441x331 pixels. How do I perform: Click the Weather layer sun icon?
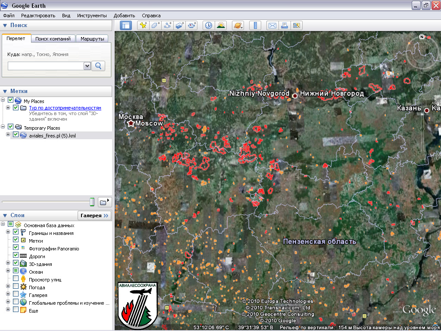(x=23, y=287)
